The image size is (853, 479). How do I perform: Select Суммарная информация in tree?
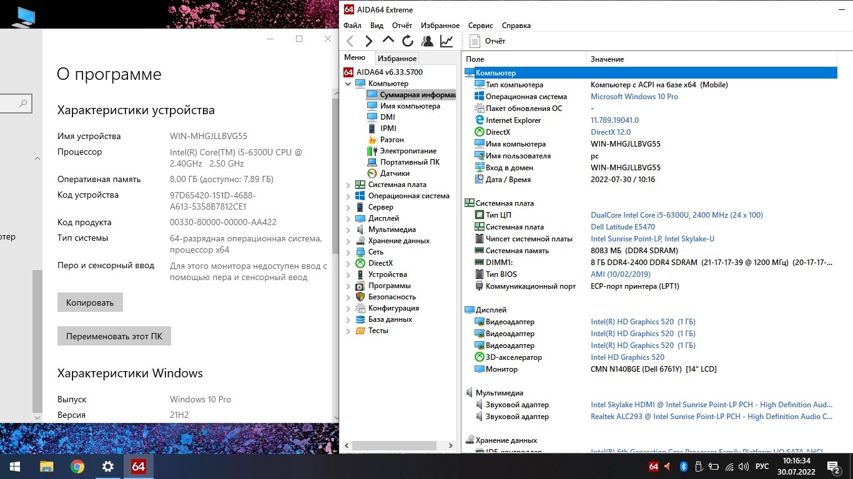coord(411,95)
